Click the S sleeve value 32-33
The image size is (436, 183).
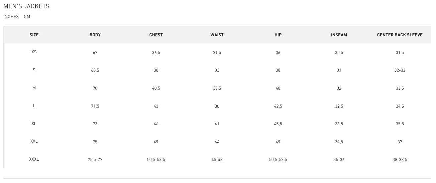pos(400,70)
